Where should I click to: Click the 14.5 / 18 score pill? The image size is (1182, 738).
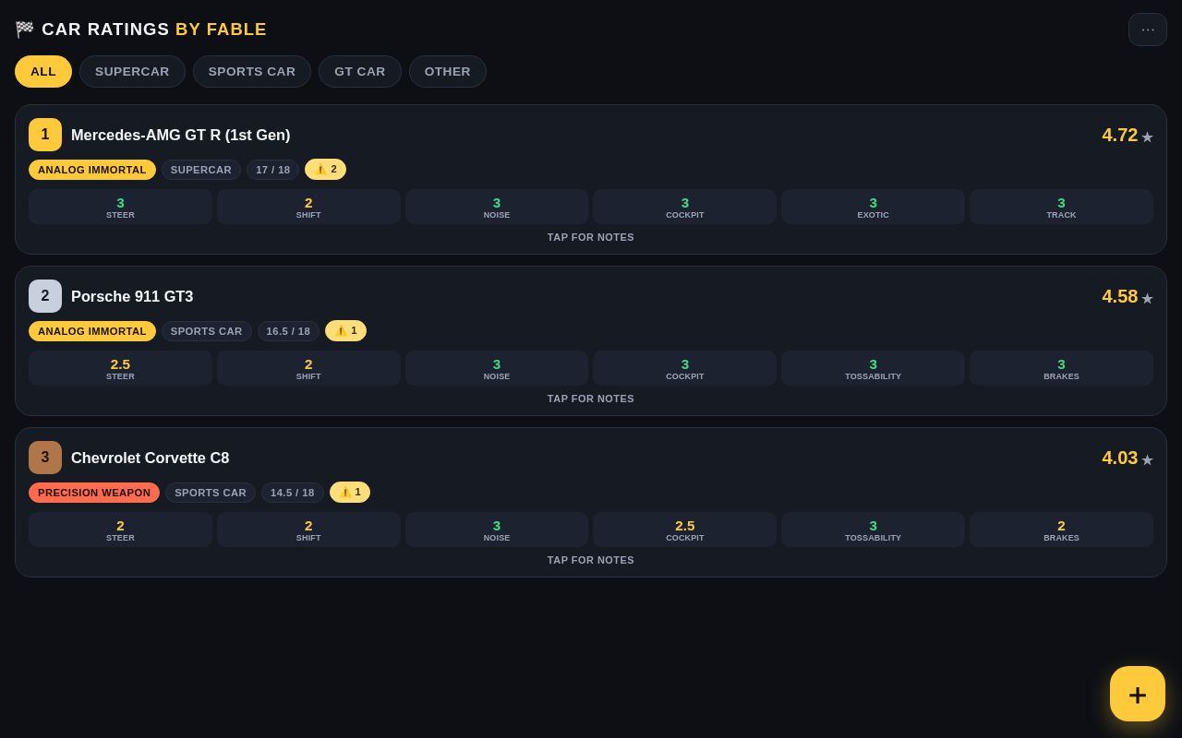coord(293,493)
